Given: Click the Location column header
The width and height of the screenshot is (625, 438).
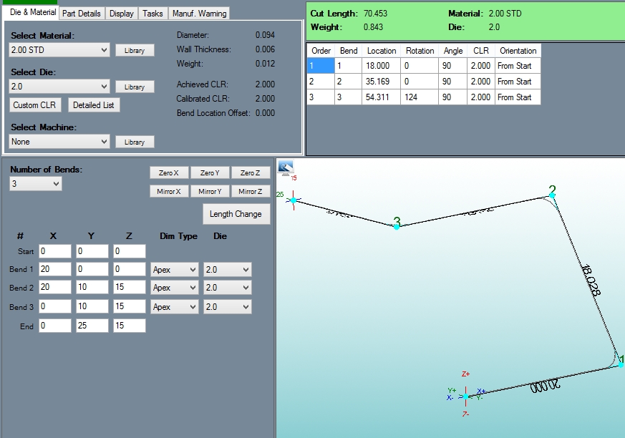Looking at the screenshot, I should click(382, 51).
